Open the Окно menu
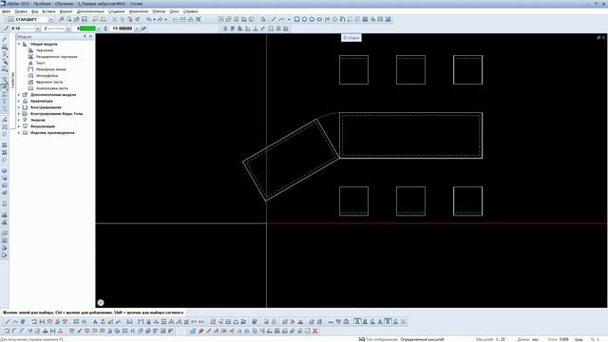Screen dimensions: 608x342 click(x=175, y=11)
